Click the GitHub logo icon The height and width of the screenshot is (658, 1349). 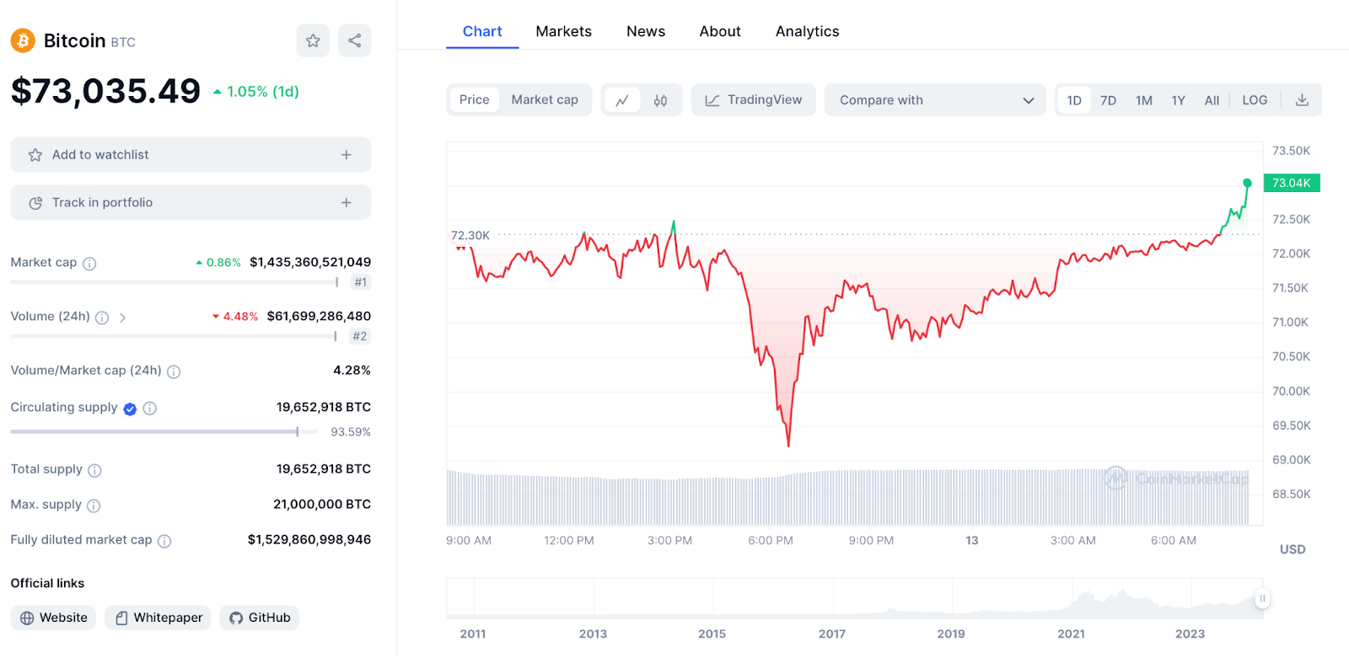[236, 618]
